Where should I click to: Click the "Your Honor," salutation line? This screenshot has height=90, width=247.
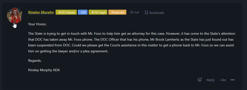pyautogui.click(x=37, y=24)
